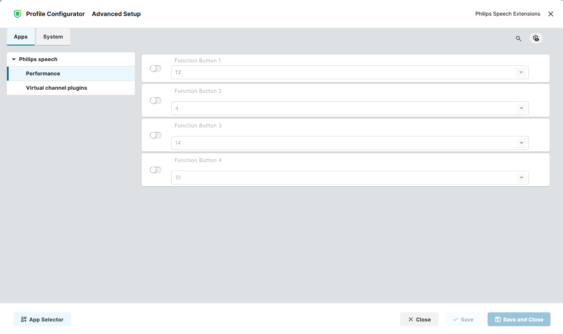The image size is (563, 334).
Task: Click the App Selector grid icon
Action: pyautogui.click(x=24, y=319)
